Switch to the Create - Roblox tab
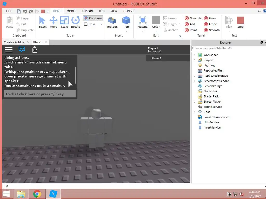266x199 pixels. click(x=14, y=42)
